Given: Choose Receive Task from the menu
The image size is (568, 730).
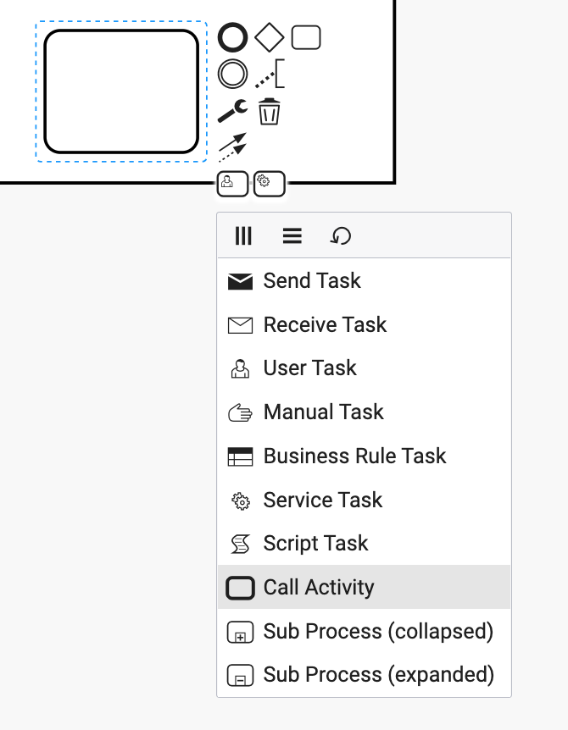Looking at the screenshot, I should click(364, 324).
